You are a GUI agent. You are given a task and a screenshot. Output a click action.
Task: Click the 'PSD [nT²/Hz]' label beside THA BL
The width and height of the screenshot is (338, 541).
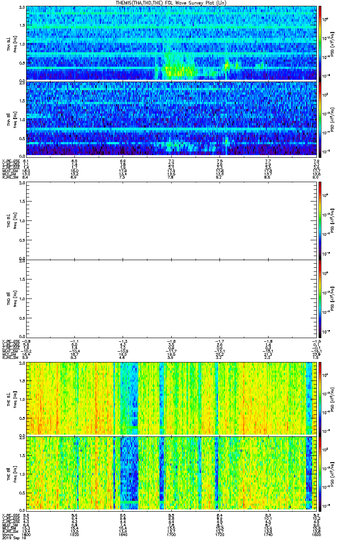click(332, 43)
